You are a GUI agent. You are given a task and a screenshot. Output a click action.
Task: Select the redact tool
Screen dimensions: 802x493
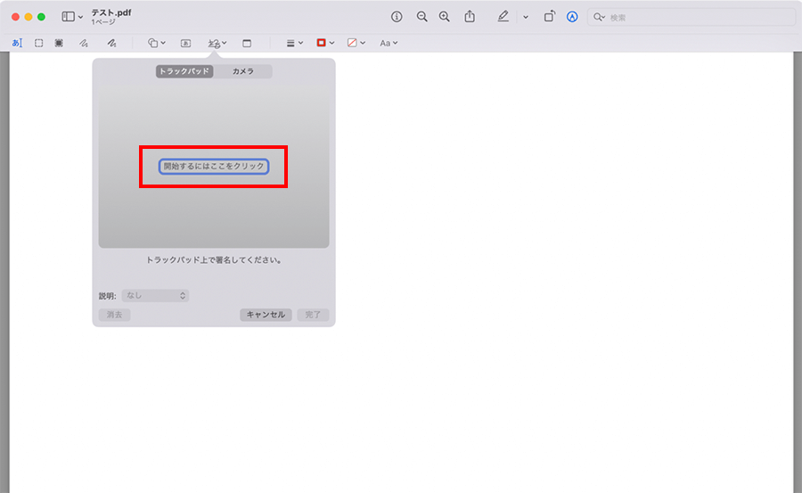(x=59, y=43)
